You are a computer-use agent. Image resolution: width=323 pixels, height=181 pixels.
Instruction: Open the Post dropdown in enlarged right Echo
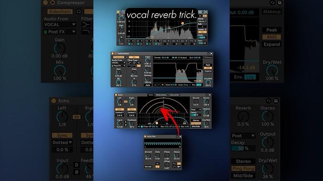[243, 136]
